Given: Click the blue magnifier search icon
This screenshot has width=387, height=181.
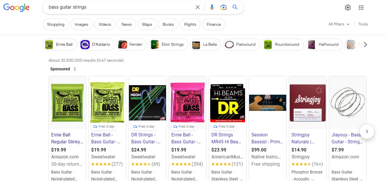Looking at the screenshot, I should [x=235, y=7].
